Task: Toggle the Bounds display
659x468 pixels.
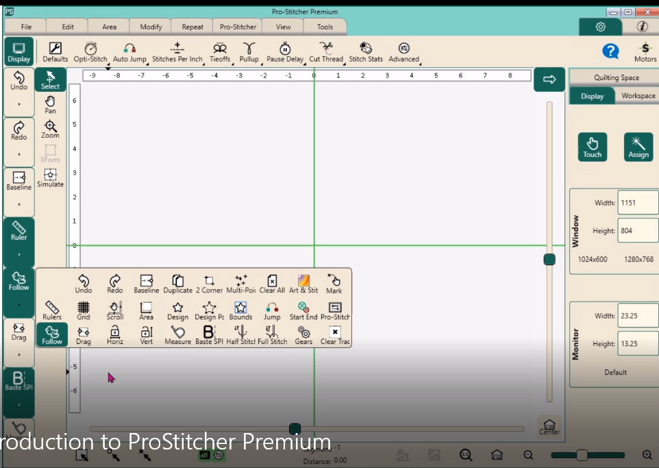Action: pyautogui.click(x=241, y=310)
